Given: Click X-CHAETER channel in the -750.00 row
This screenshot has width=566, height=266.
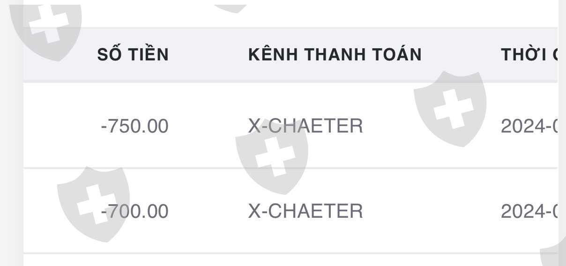Looking at the screenshot, I should click(x=305, y=126).
